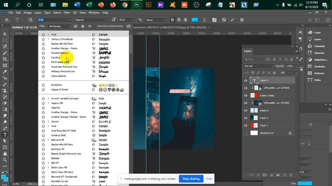Click the Home icon in options bar
332x186 pixels.
7,20
